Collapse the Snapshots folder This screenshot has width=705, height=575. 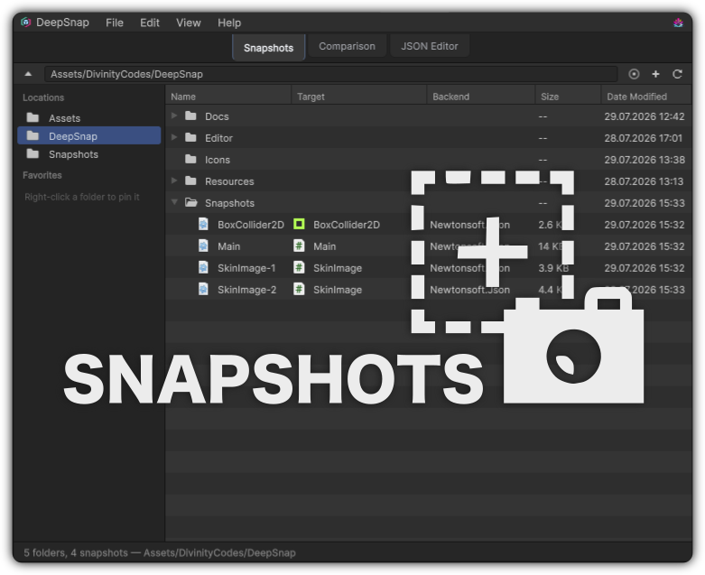pyautogui.click(x=174, y=202)
